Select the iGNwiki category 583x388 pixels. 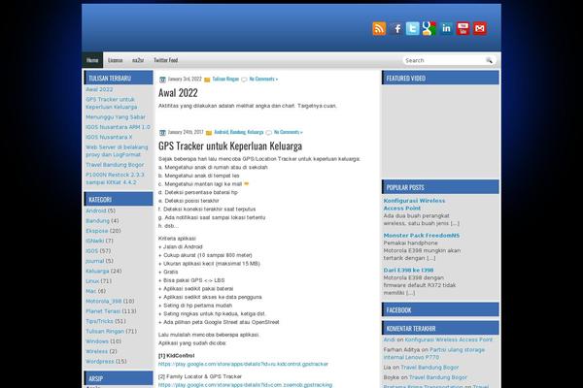pyautogui.click(x=95, y=241)
